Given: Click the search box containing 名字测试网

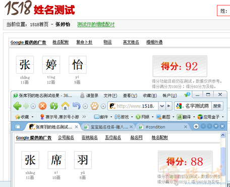Looking at the screenshot, I should (197, 106).
